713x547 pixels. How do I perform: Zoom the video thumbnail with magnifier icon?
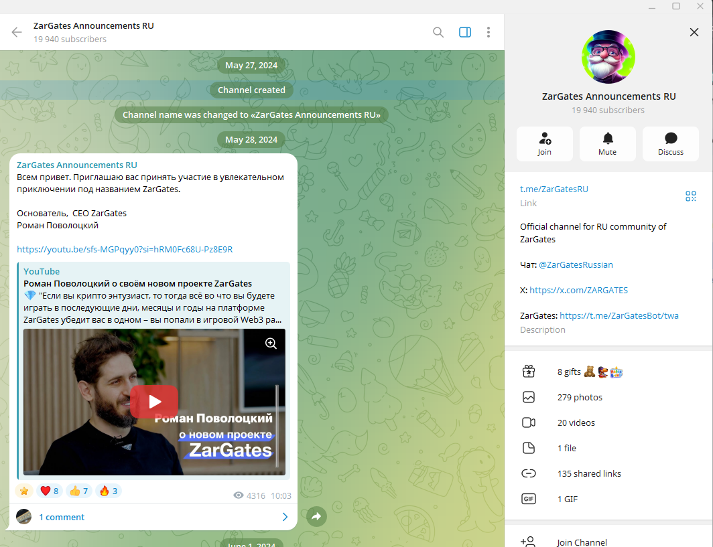coord(271,343)
